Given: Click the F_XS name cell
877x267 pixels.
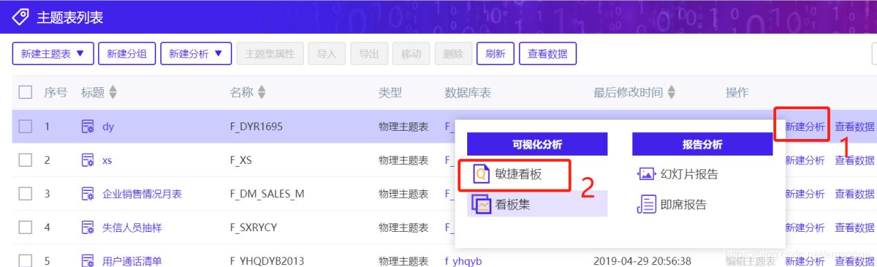Looking at the screenshot, I should (x=241, y=160).
